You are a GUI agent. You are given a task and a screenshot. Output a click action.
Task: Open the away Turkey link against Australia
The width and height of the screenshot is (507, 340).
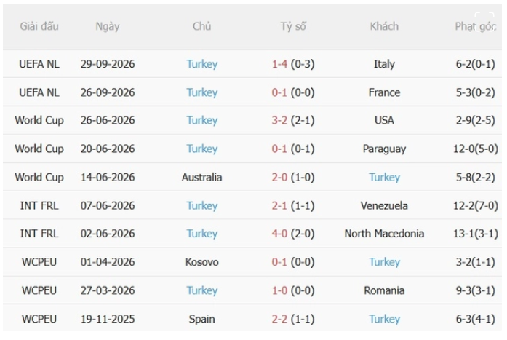point(385,177)
